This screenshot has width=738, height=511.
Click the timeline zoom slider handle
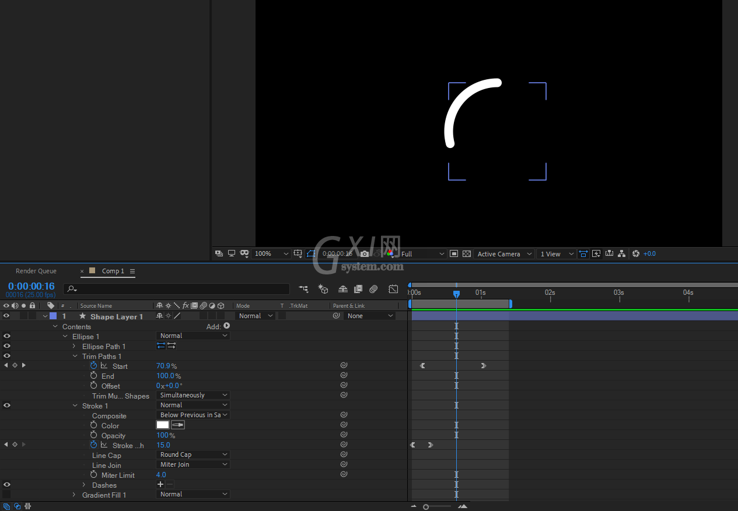click(426, 507)
